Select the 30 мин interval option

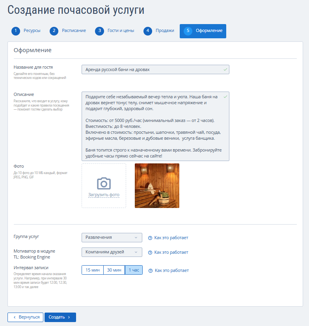point(114,270)
